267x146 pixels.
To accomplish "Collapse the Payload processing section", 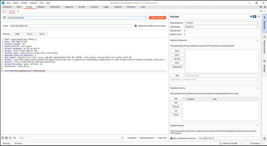I will pos(257,88).
